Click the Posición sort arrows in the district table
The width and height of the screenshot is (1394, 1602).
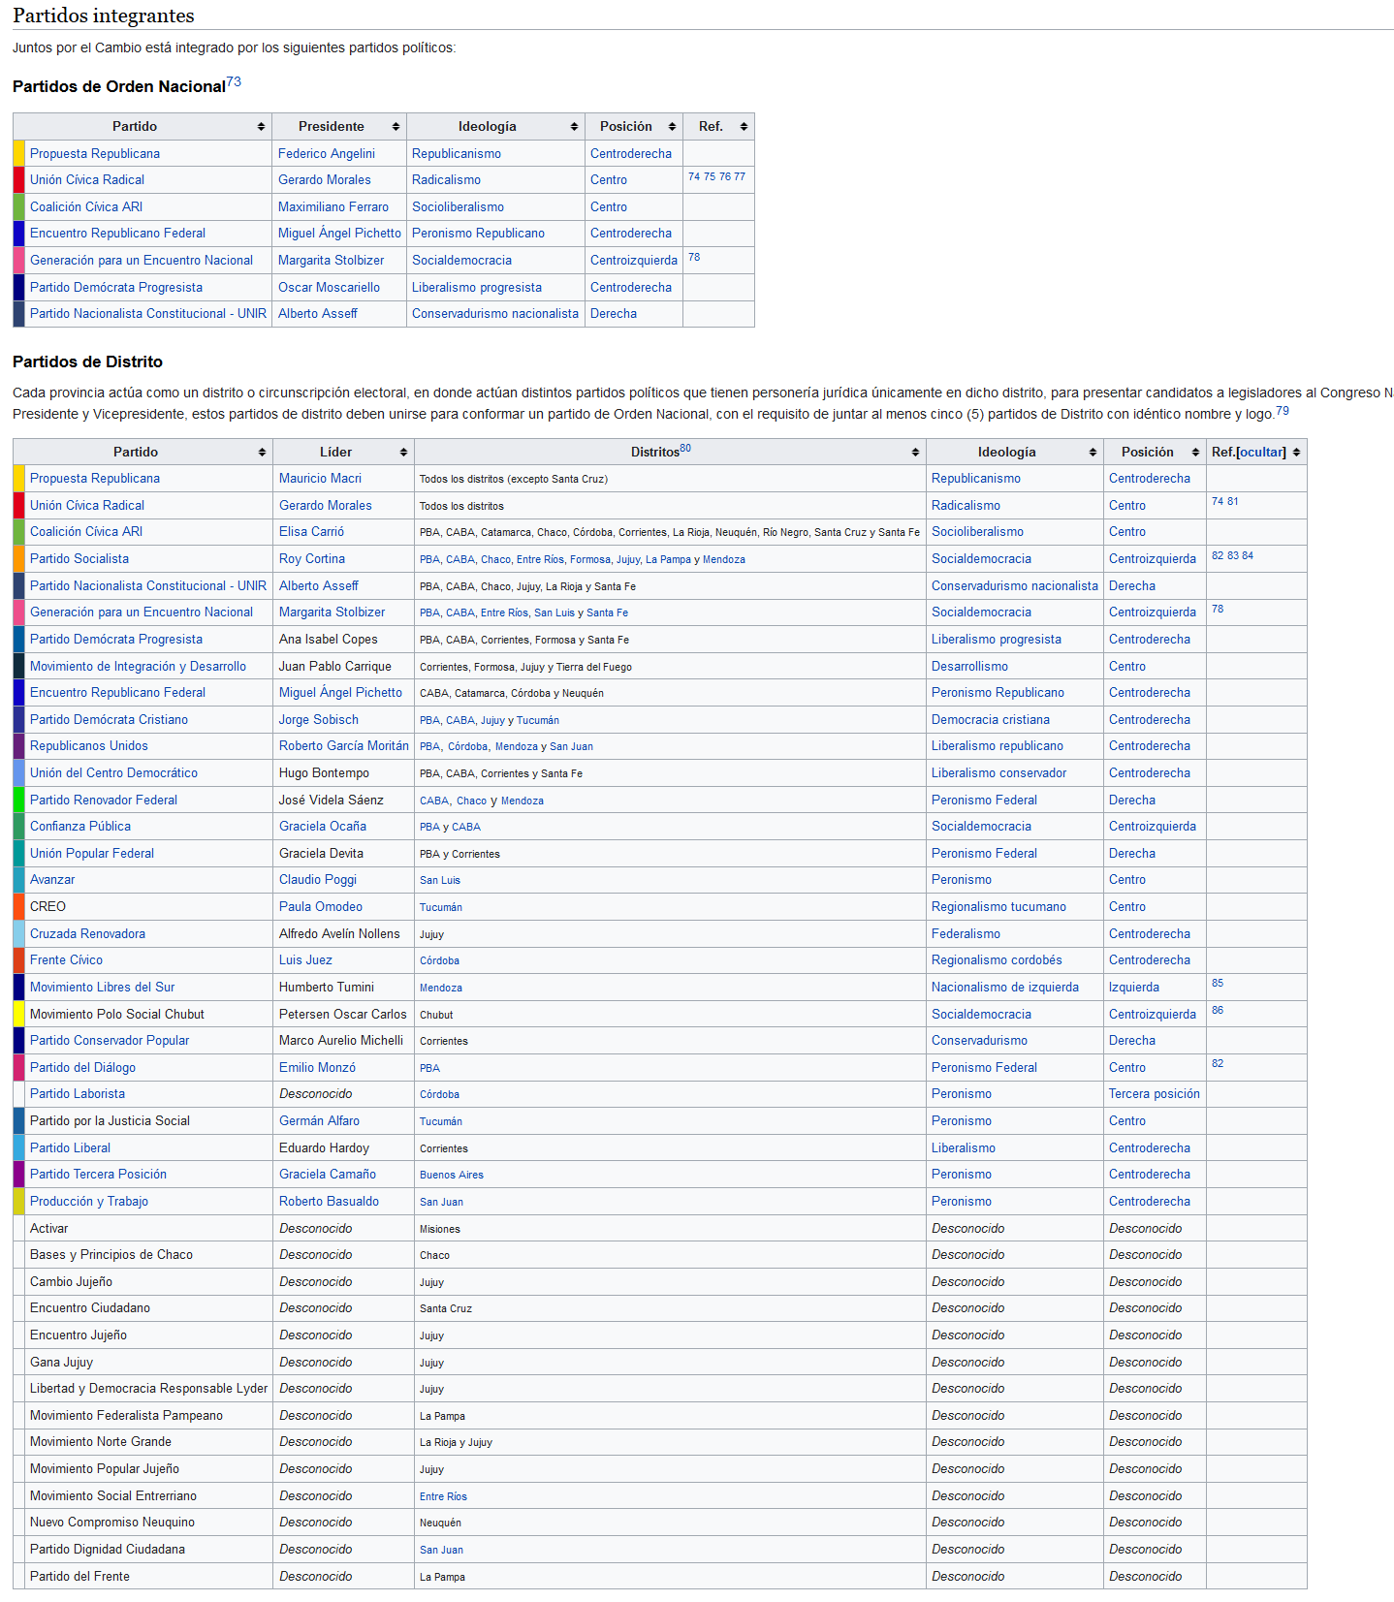point(1195,453)
